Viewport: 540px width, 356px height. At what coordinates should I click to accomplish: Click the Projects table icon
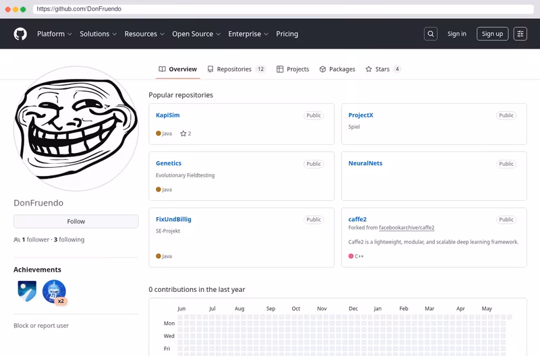[280, 69]
